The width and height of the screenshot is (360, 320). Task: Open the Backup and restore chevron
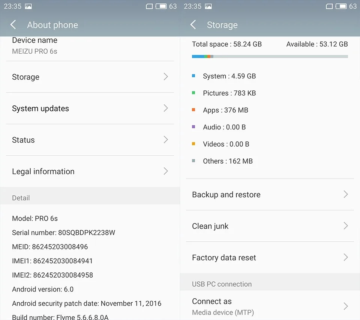point(346,194)
